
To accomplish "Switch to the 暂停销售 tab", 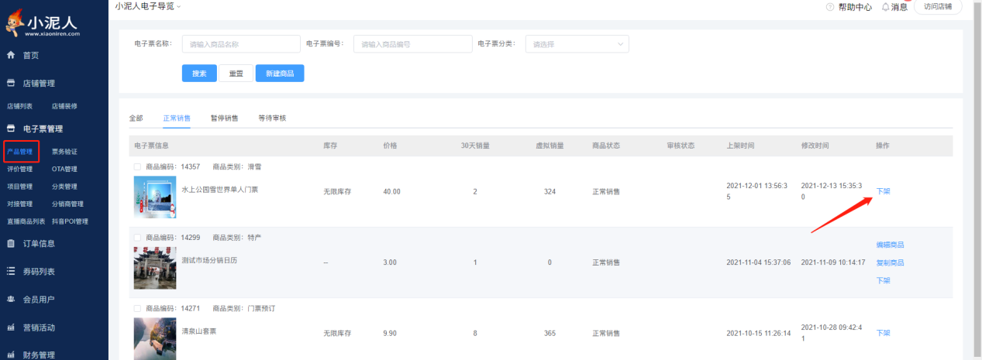I will [x=224, y=118].
